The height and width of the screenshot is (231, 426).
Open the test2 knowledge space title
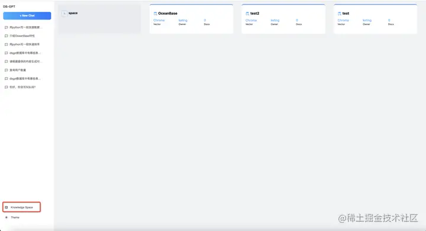click(x=254, y=14)
